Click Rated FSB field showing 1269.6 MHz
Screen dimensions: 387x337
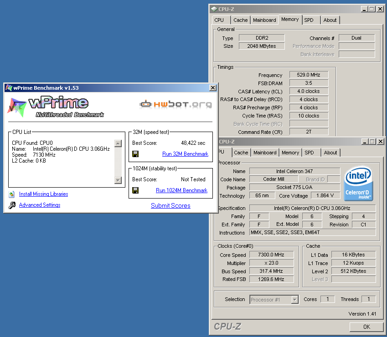point(271,279)
